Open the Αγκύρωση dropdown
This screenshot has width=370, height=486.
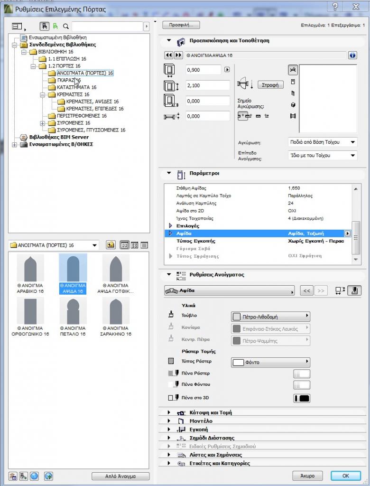point(323,142)
